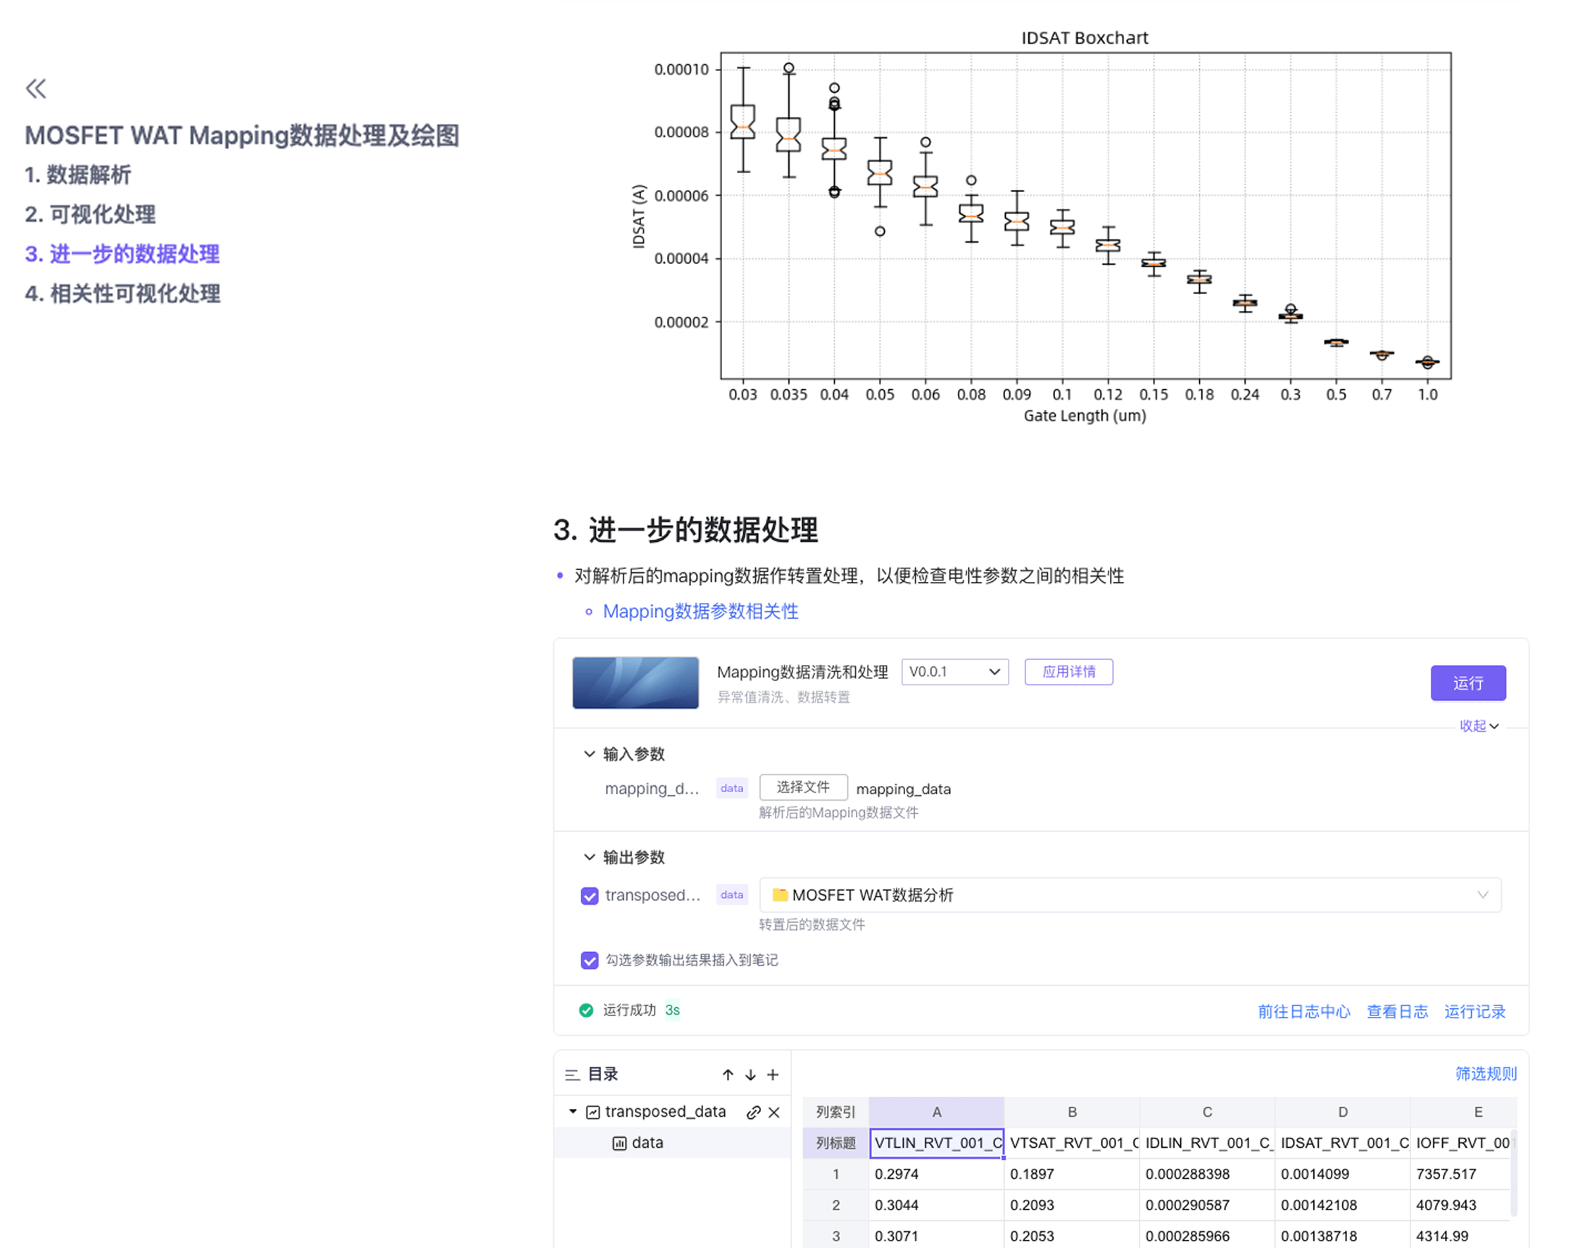
Task: Collapse the 输出参数 section
Action: point(590,856)
